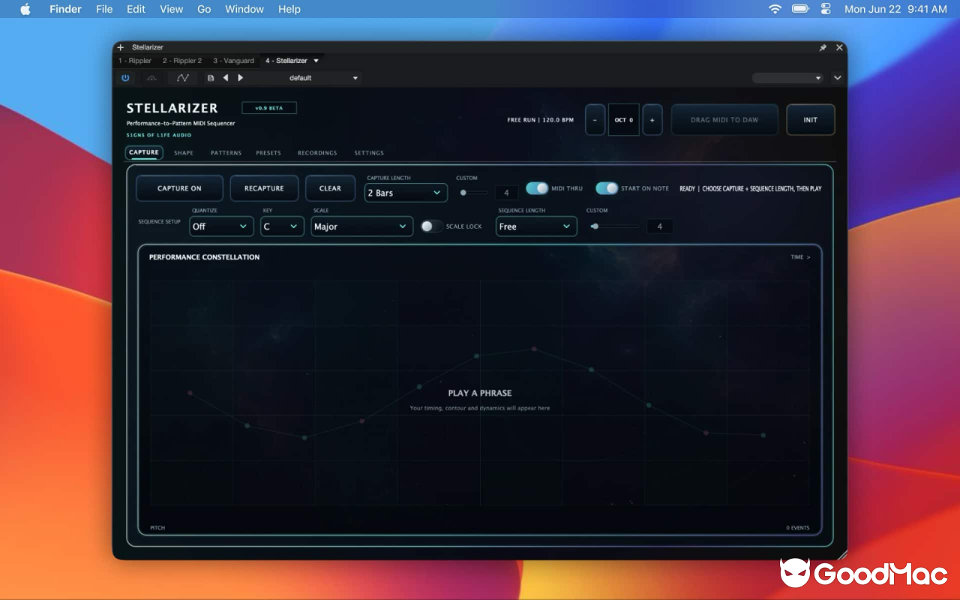This screenshot has width=960, height=600.
Task: Switch to the 3 - Vanguard tab
Action: (233, 61)
